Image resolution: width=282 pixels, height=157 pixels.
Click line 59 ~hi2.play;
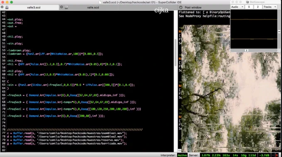(15, 71)
